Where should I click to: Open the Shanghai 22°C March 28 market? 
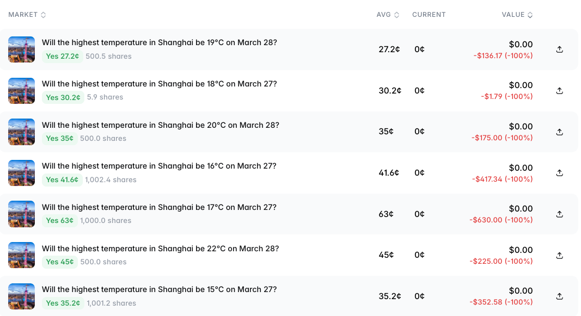point(160,249)
